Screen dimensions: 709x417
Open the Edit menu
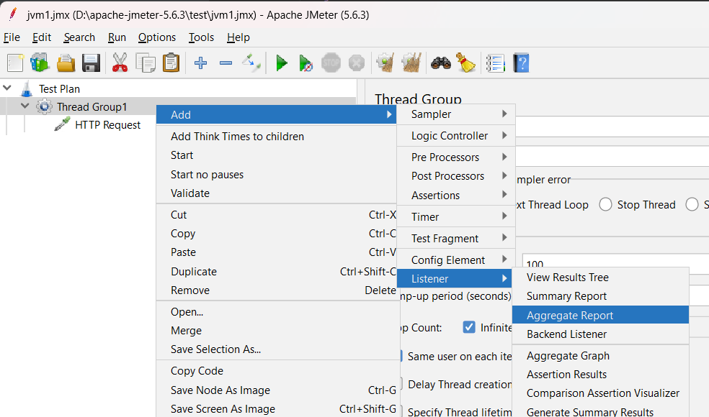pos(42,37)
